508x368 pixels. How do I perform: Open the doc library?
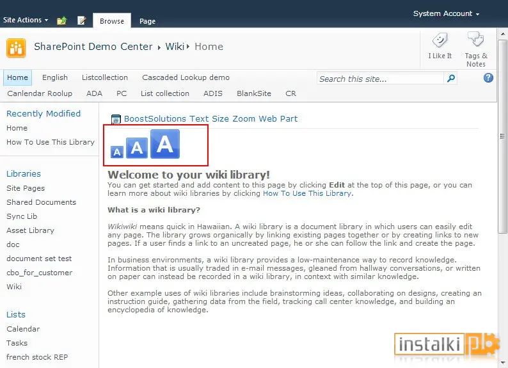click(x=13, y=244)
